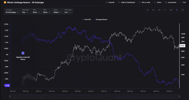
Task: Open Full screen view
Action: [x=183, y=2]
